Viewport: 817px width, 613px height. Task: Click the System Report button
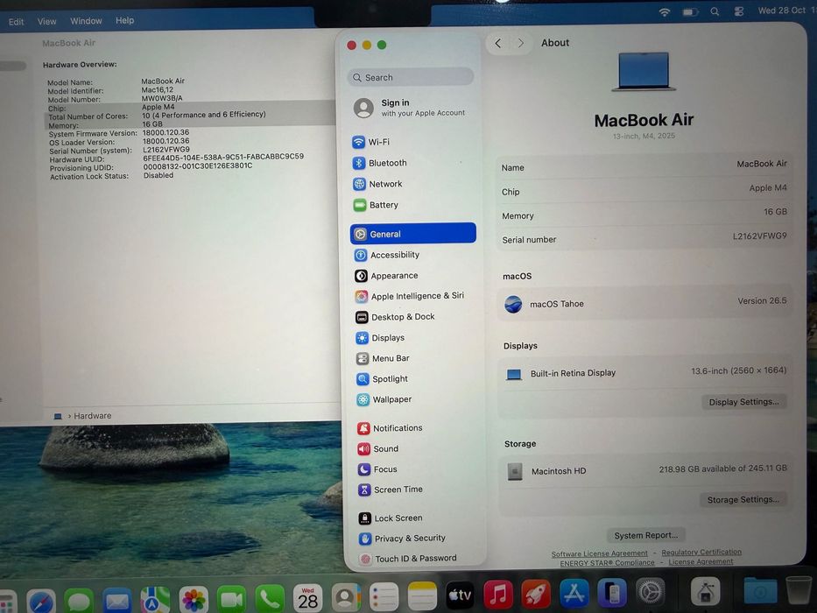coord(646,535)
